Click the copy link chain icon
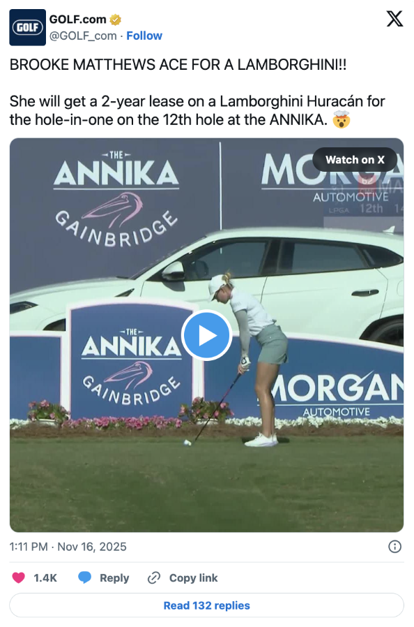 (154, 578)
